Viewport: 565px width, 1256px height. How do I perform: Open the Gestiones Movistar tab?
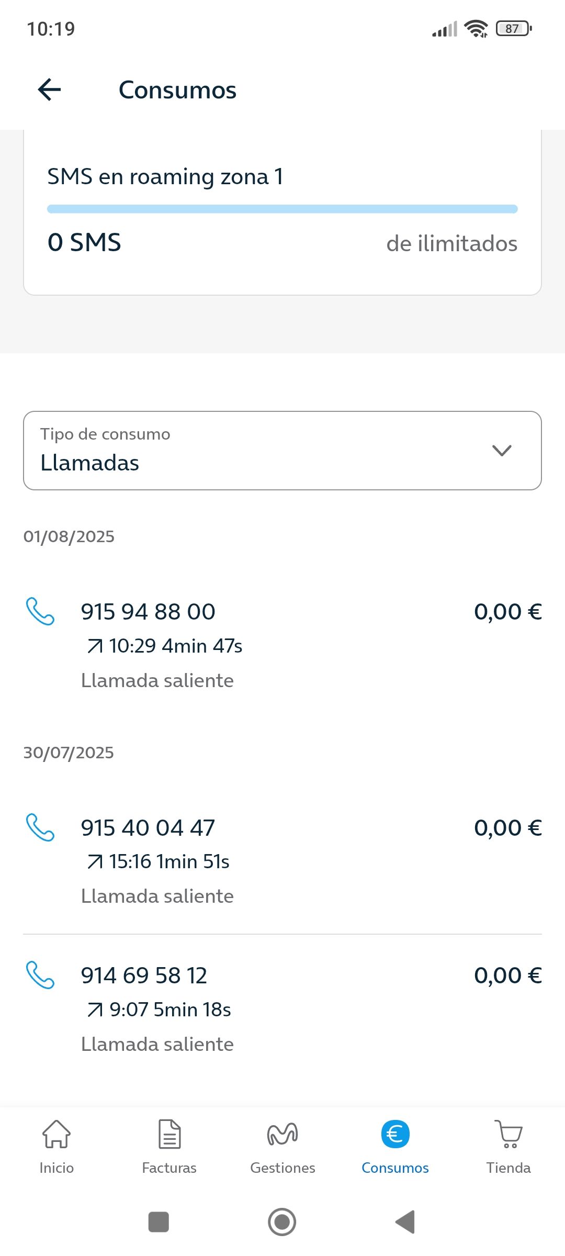[282, 1146]
